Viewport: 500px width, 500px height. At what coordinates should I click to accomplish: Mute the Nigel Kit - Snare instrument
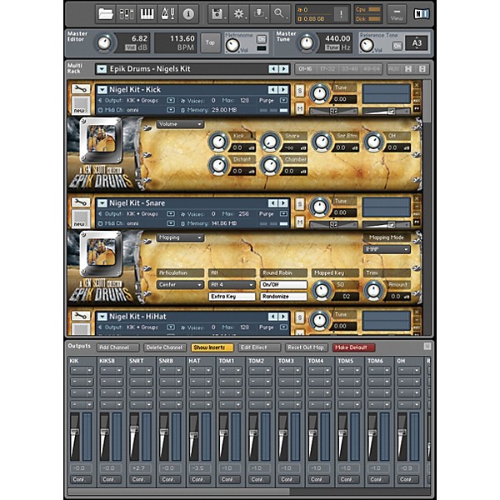299,222
